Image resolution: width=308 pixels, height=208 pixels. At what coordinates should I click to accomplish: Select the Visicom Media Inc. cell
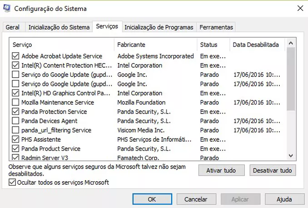coord(141,130)
